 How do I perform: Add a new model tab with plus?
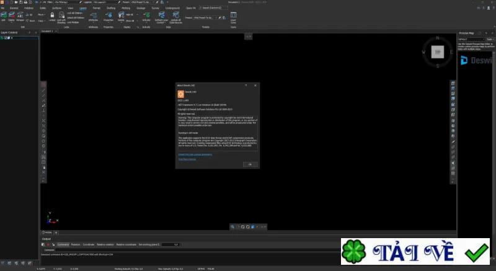56,233
